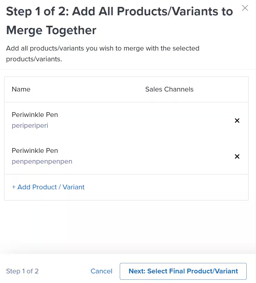Screen dimensions: 256x283
Task: Click Add Product / Variant
Action: (x=48, y=187)
